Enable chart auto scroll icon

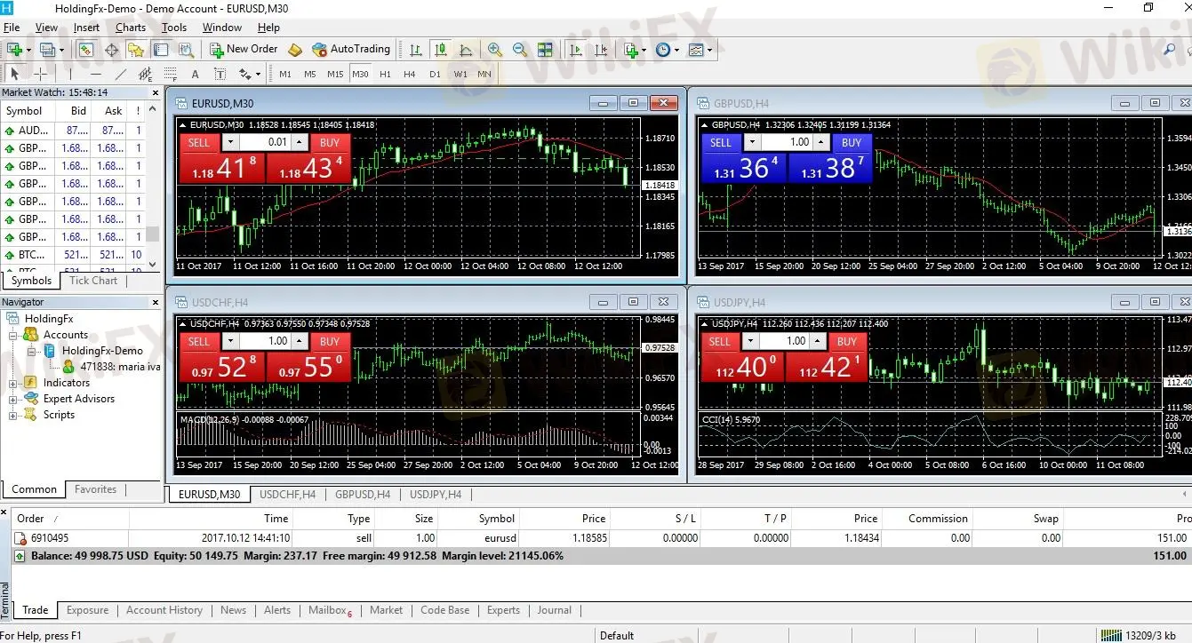575,50
